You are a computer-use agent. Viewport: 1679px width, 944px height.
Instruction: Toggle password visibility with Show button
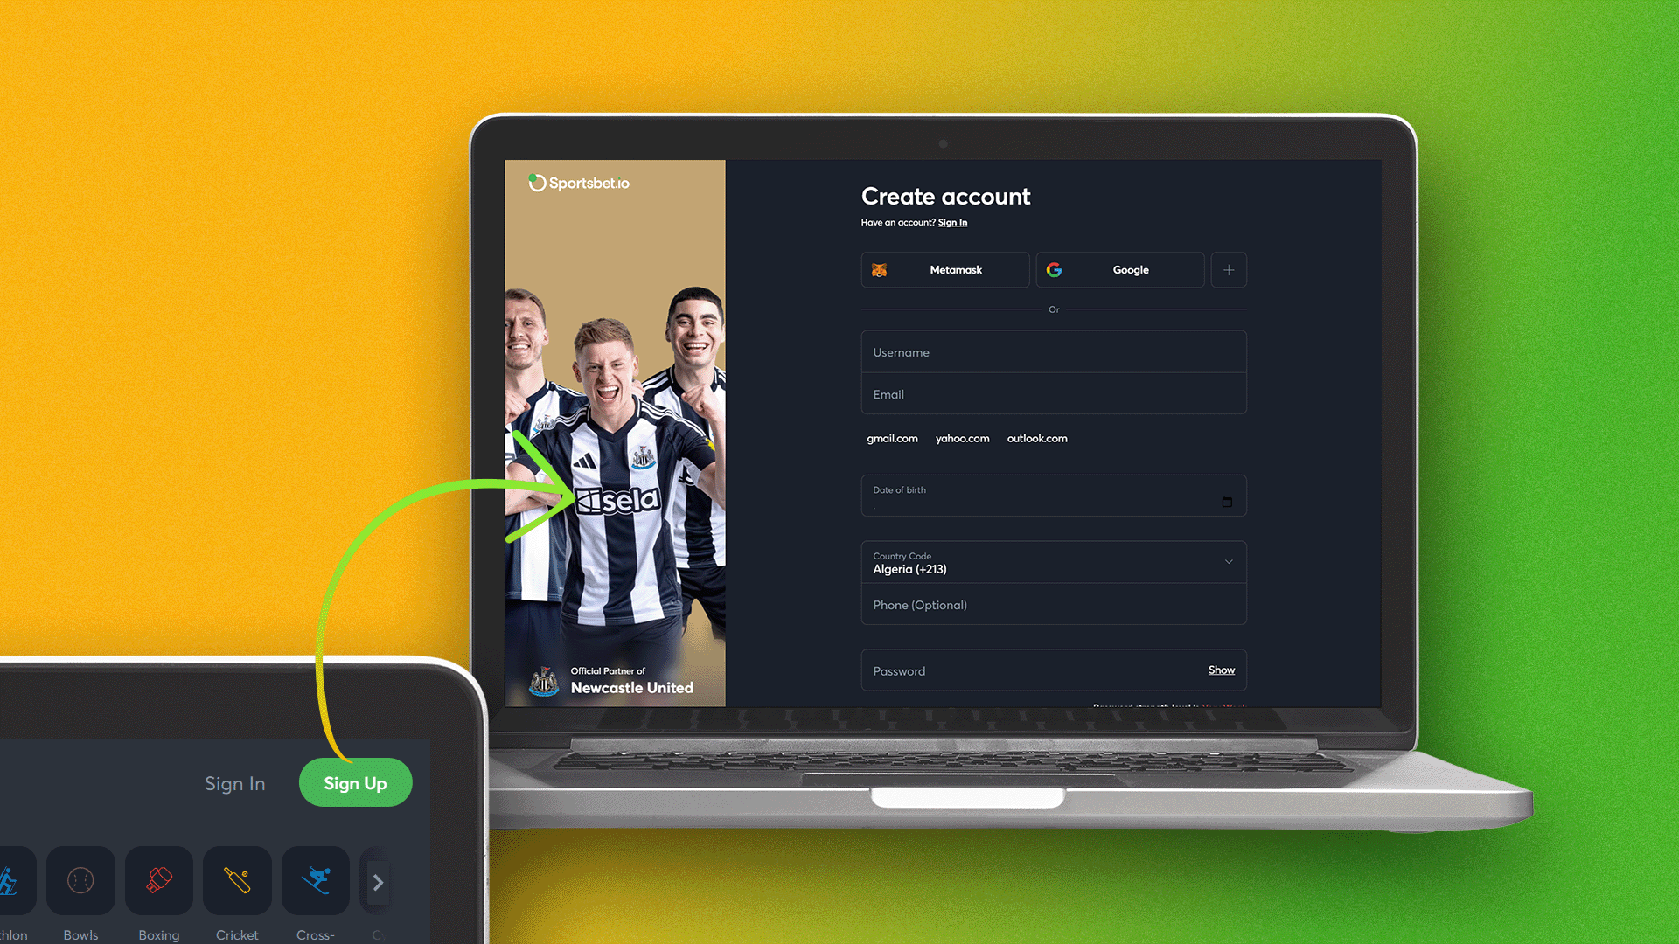(x=1220, y=670)
